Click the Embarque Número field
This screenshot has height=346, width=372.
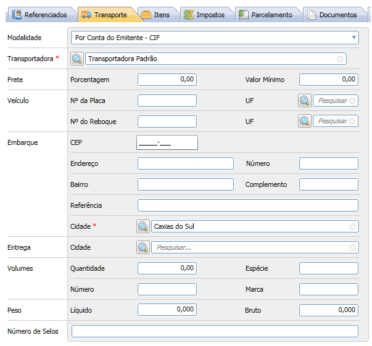coord(329,163)
